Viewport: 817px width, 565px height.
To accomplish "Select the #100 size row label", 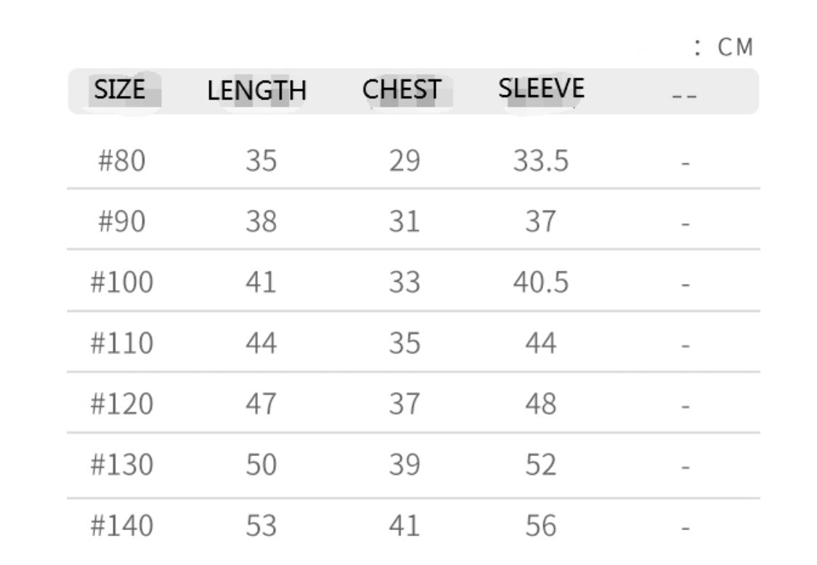I will pyautogui.click(x=121, y=282).
